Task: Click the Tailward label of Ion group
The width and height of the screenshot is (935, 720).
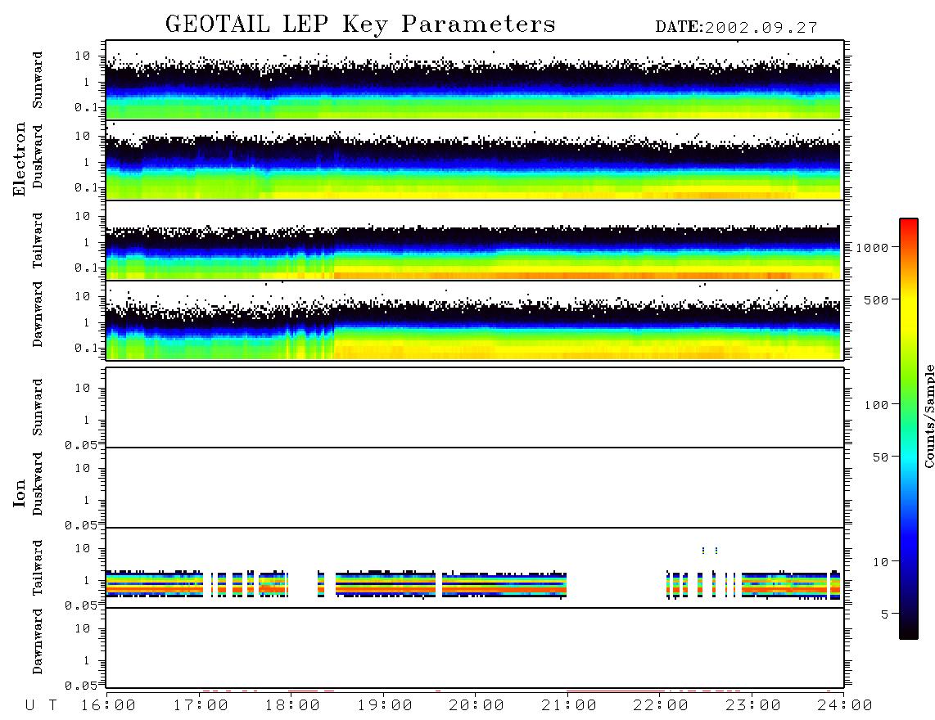Action: 38,568
